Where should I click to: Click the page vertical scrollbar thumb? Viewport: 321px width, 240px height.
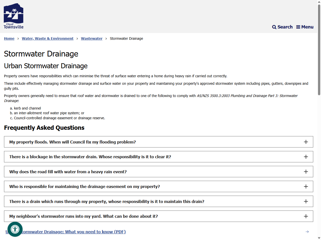point(319,50)
